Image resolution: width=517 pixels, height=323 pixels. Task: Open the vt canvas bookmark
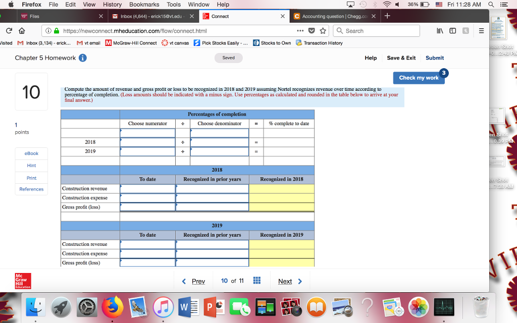coord(175,43)
